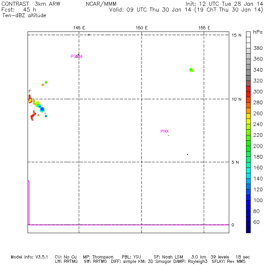Click the '100' colorbar value
Viewport: 265px width, 265px height.
[x=258, y=200]
